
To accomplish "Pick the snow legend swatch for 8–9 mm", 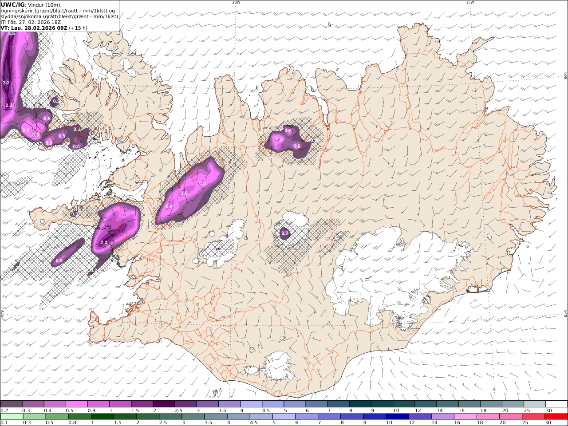I will (360, 404).
